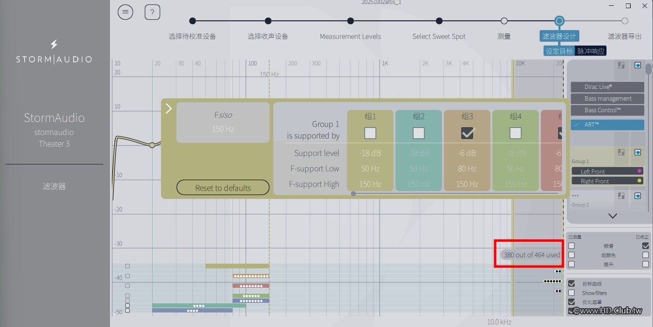Click the 组1 Support level -18 dB value
This screenshot has height=327, width=653.
[x=370, y=153]
